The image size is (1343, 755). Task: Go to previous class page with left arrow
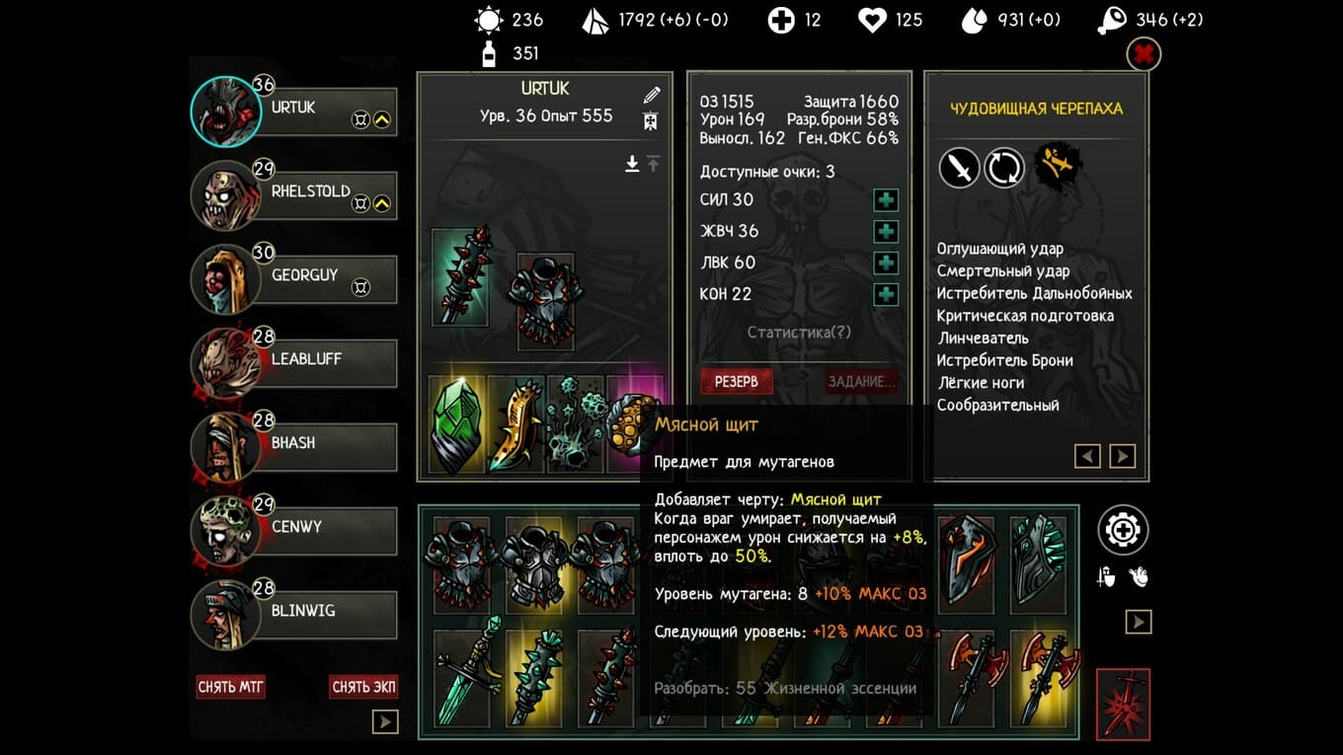(x=1087, y=456)
